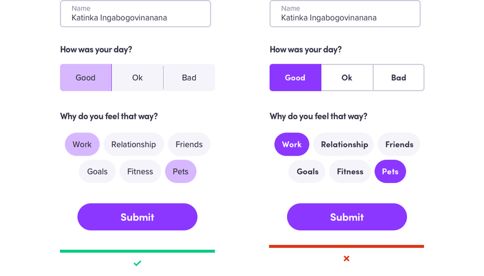Image resolution: width=484 pixels, height=276 pixels.
Task: Choose 'Ok' in the right form
Action: tap(347, 78)
